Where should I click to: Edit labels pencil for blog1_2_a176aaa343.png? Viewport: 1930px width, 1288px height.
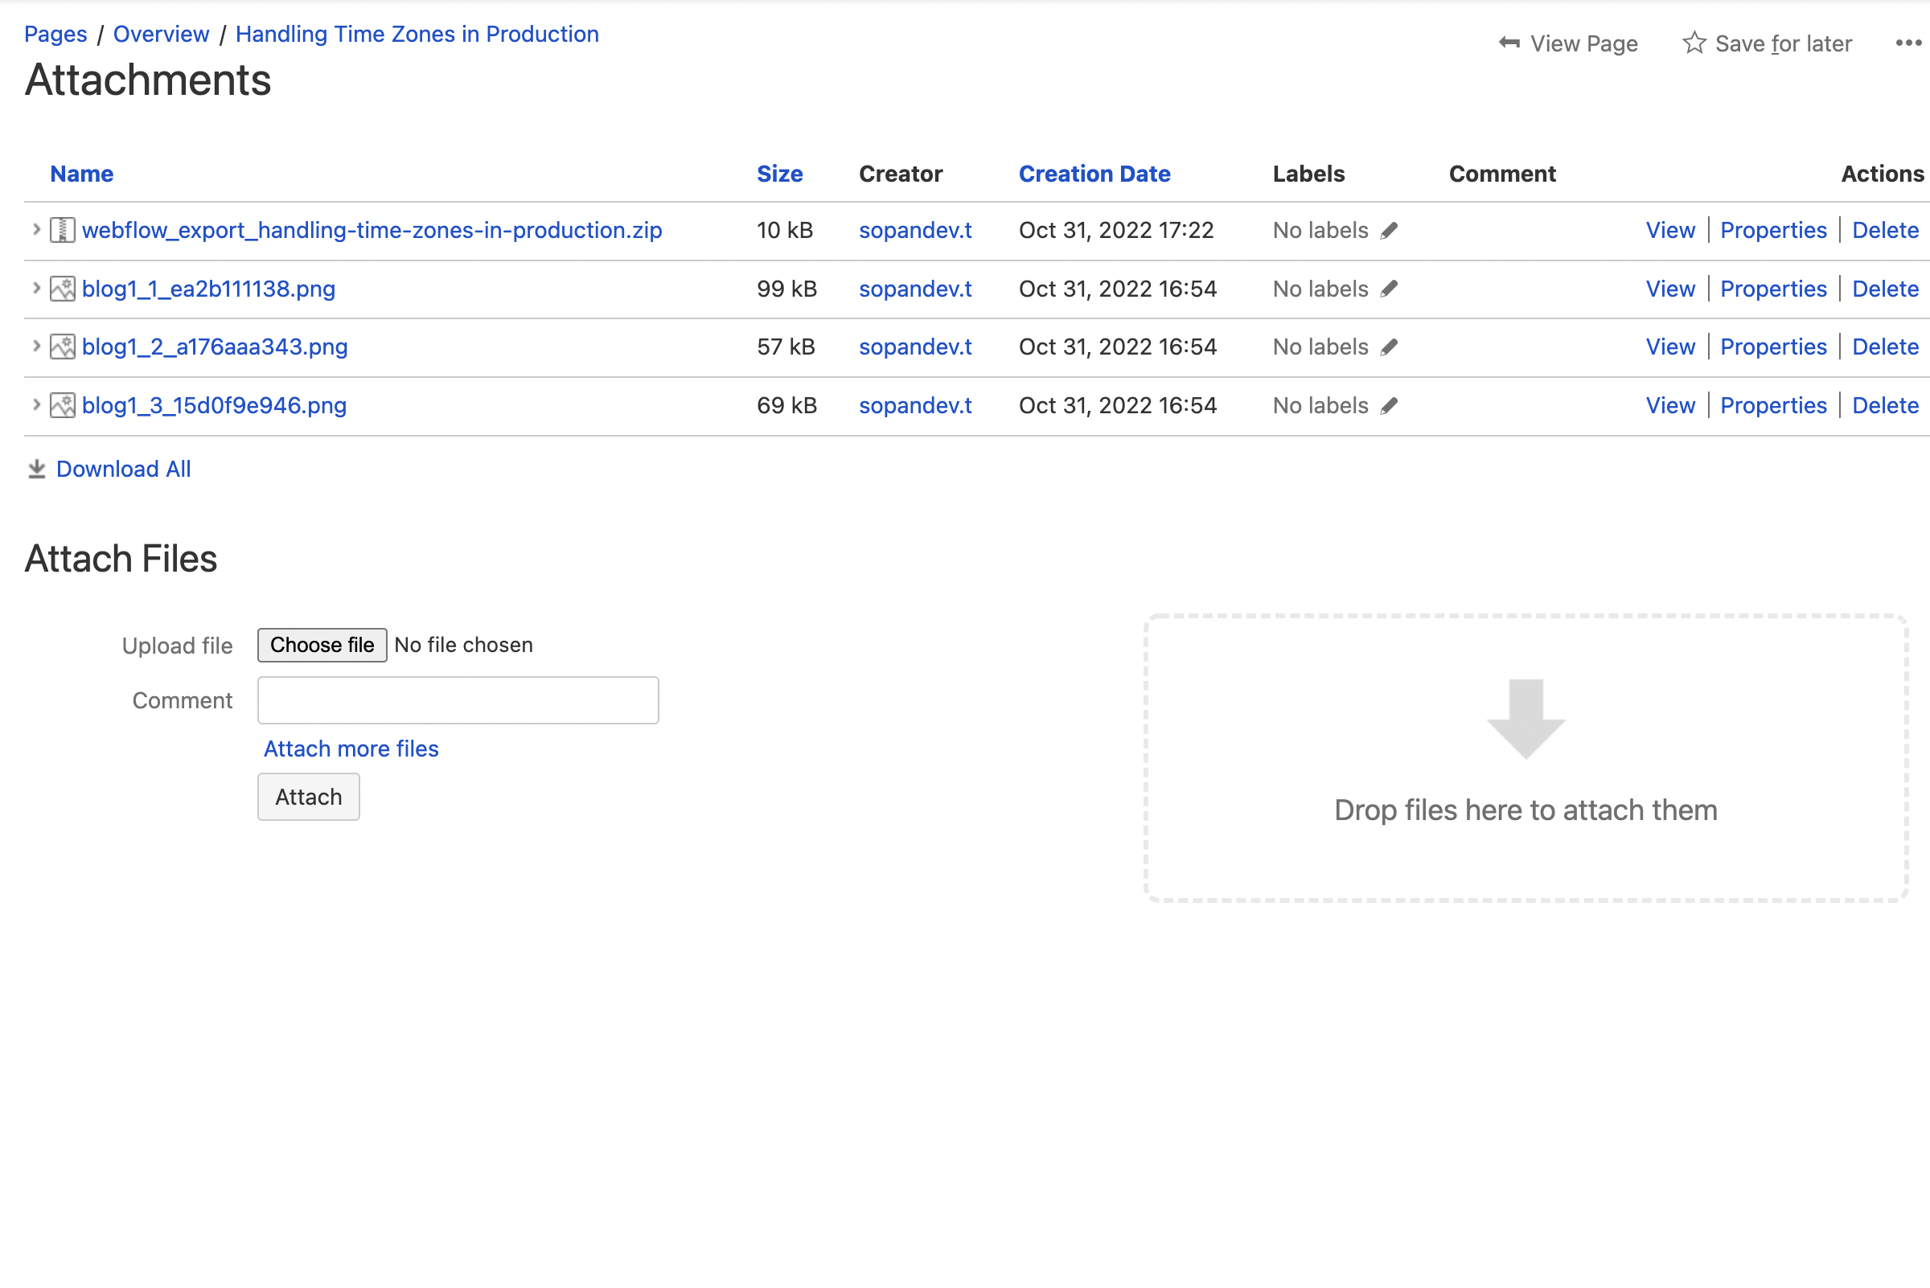pyautogui.click(x=1389, y=347)
